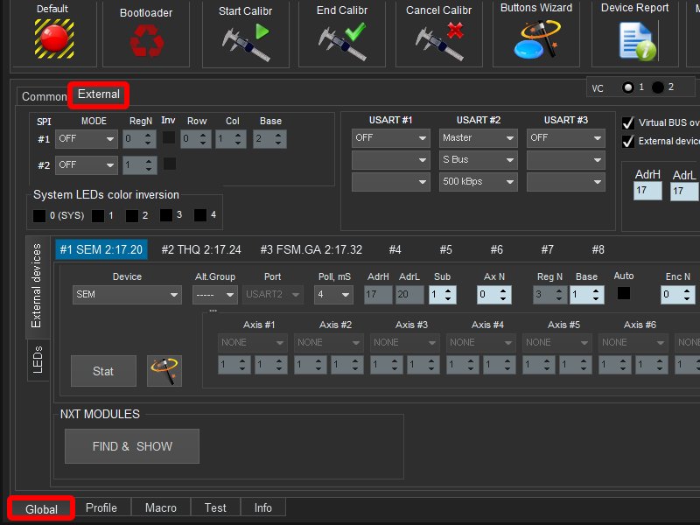Click the End Calibr checkmark icon
Image resolution: width=700 pixels, height=525 pixels.
coord(342,39)
